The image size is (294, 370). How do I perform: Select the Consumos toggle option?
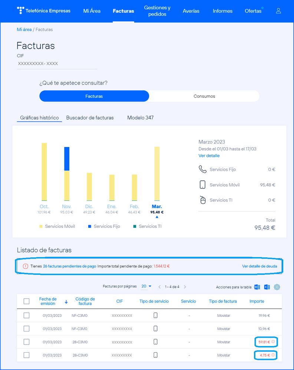(204, 96)
